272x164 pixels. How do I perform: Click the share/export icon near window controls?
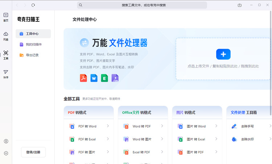[240, 5]
